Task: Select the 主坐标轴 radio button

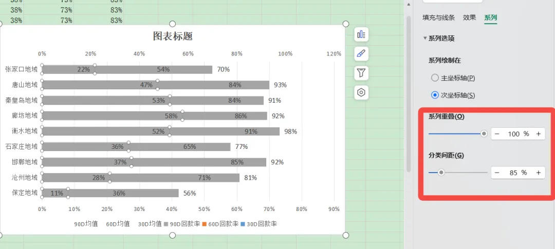Action: (435, 78)
